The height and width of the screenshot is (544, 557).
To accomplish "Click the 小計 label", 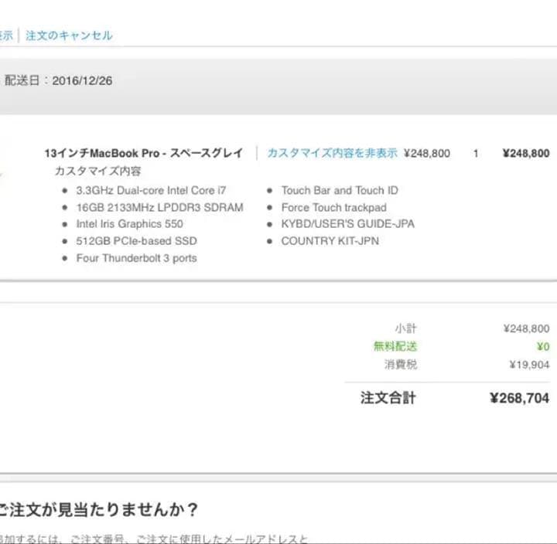I will point(405,328).
